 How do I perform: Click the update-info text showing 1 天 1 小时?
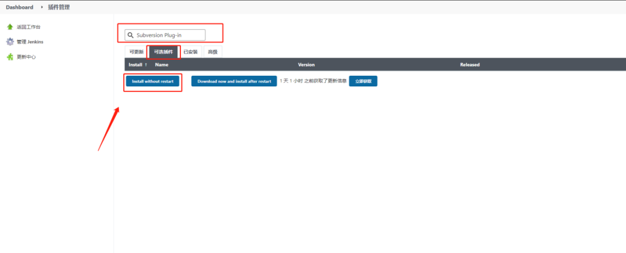[313, 81]
